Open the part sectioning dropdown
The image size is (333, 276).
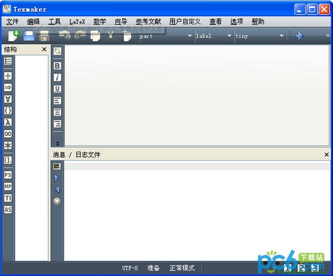point(166,36)
